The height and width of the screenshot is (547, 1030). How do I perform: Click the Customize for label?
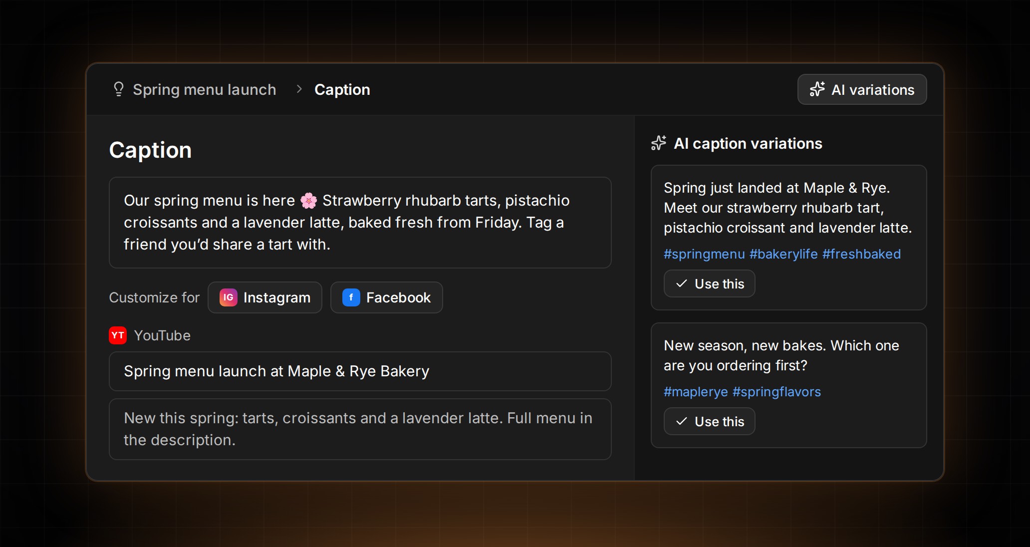click(x=154, y=297)
